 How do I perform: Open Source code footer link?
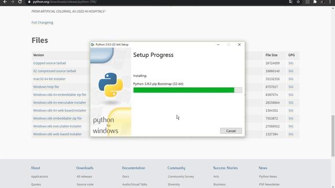click(x=85, y=184)
